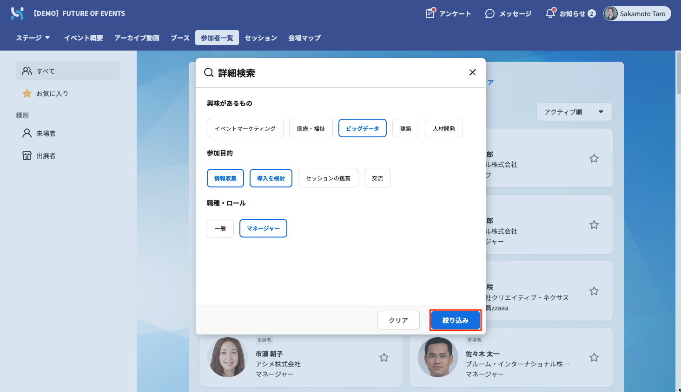
Task: Open 市瀬 朝子 profile photo
Action: (228, 357)
